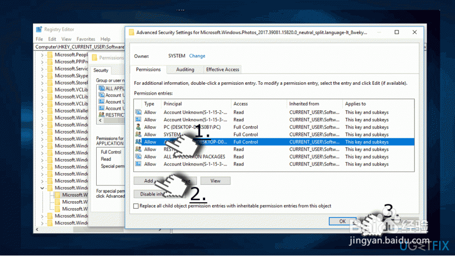
Task: Select the user icon of the PC (DESKTOP) entry
Action: pyautogui.click(x=138, y=127)
